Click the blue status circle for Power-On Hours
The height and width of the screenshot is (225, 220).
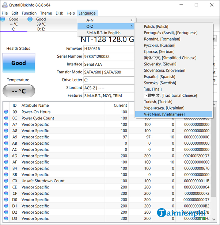(x=6, y=112)
